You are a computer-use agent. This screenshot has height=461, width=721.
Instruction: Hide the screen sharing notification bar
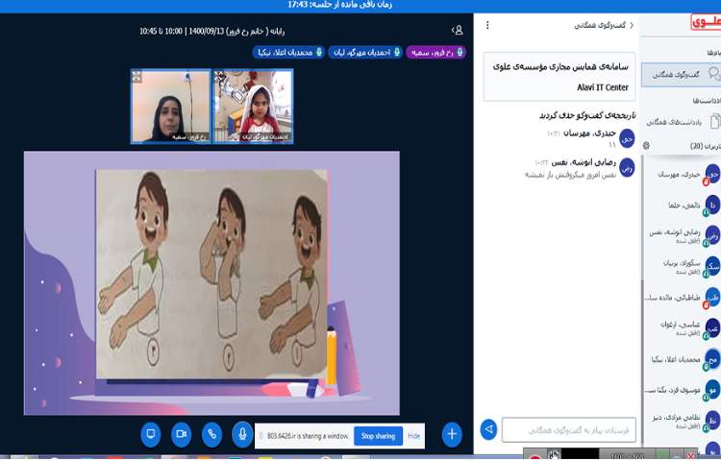[413, 436]
